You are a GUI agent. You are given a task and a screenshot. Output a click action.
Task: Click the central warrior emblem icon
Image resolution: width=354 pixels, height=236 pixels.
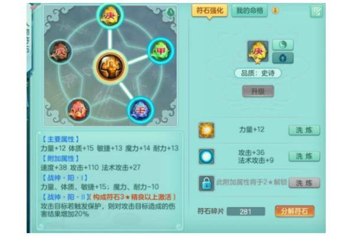[110, 67]
